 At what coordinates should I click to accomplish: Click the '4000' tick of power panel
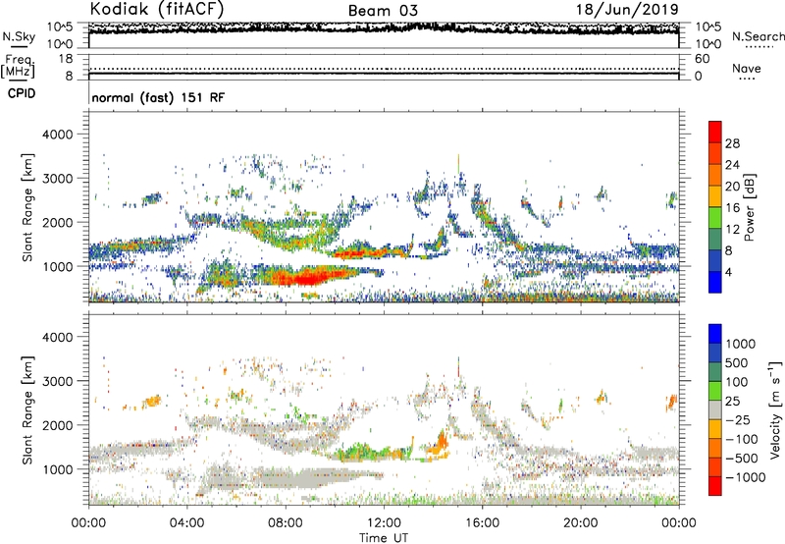[57, 135]
